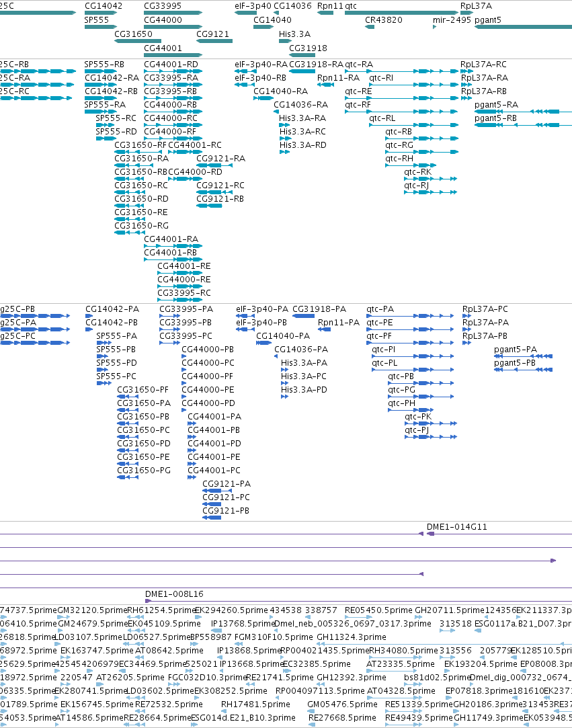Click transcript pgant5-RB
572x728 pixels.
pos(495,118)
